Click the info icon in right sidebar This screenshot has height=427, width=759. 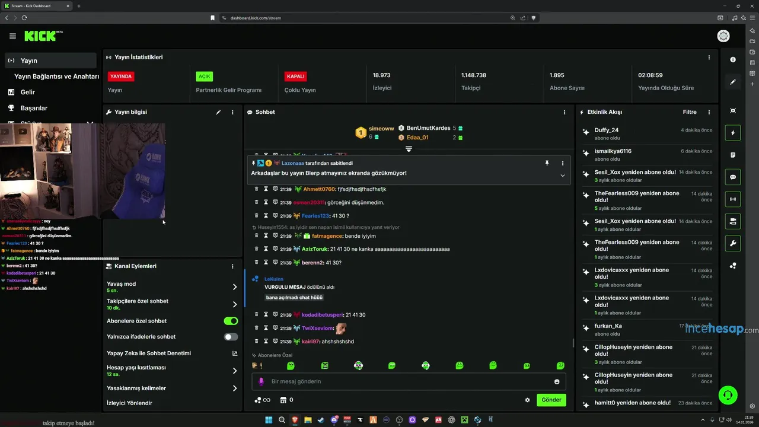click(733, 60)
